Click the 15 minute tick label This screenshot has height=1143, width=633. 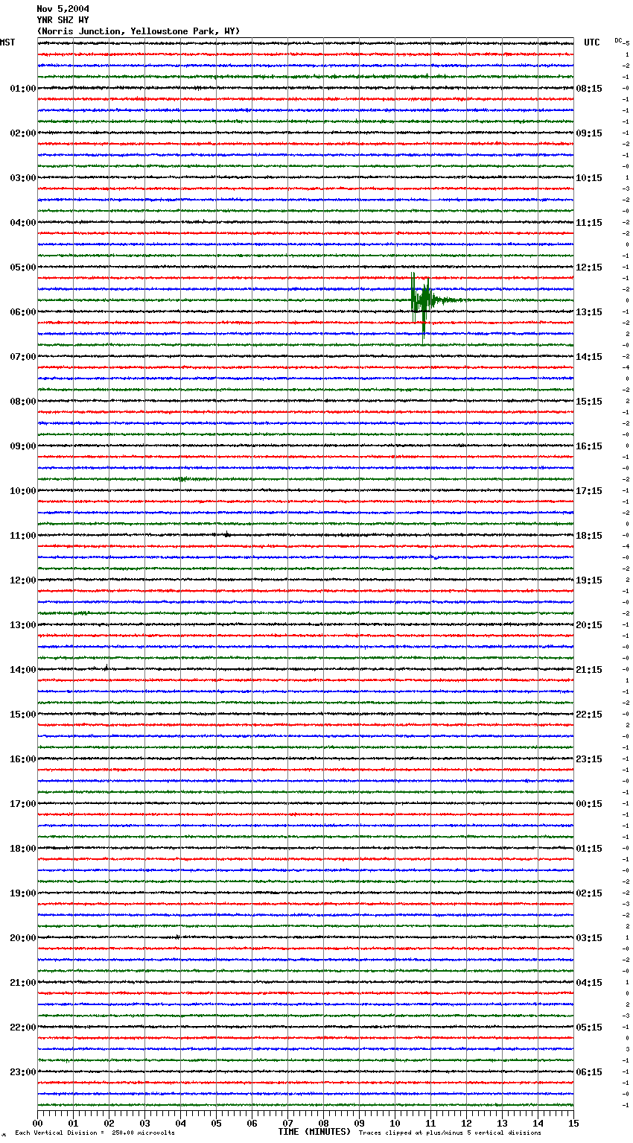point(573,1123)
